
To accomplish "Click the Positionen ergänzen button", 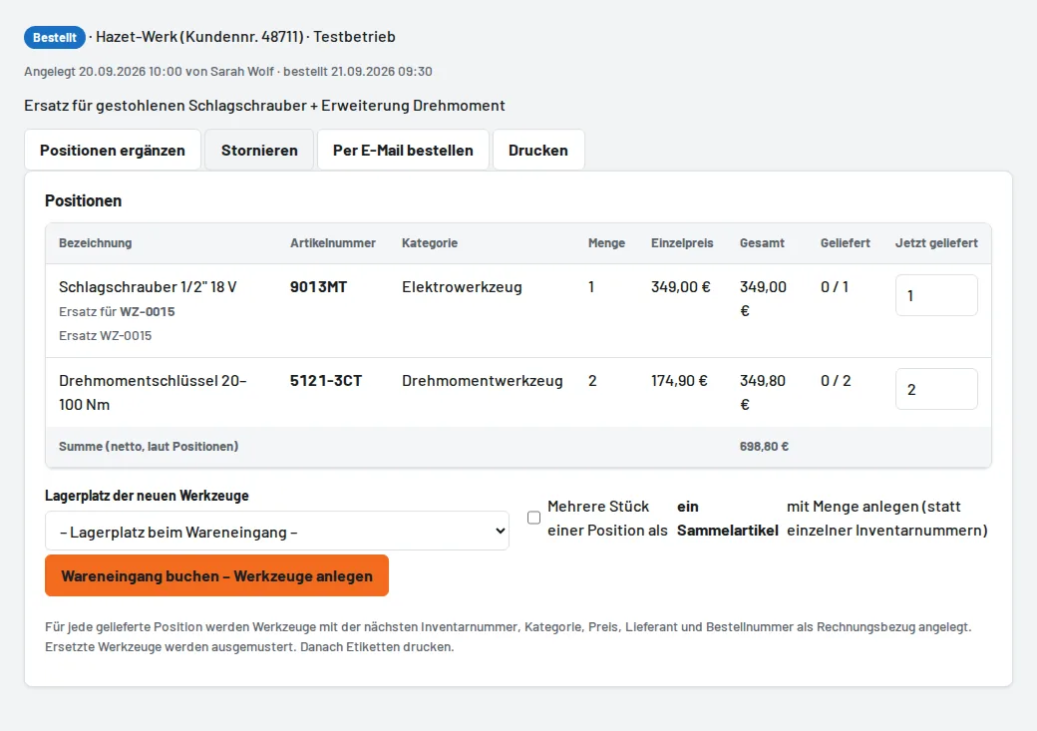I will coord(113,151).
